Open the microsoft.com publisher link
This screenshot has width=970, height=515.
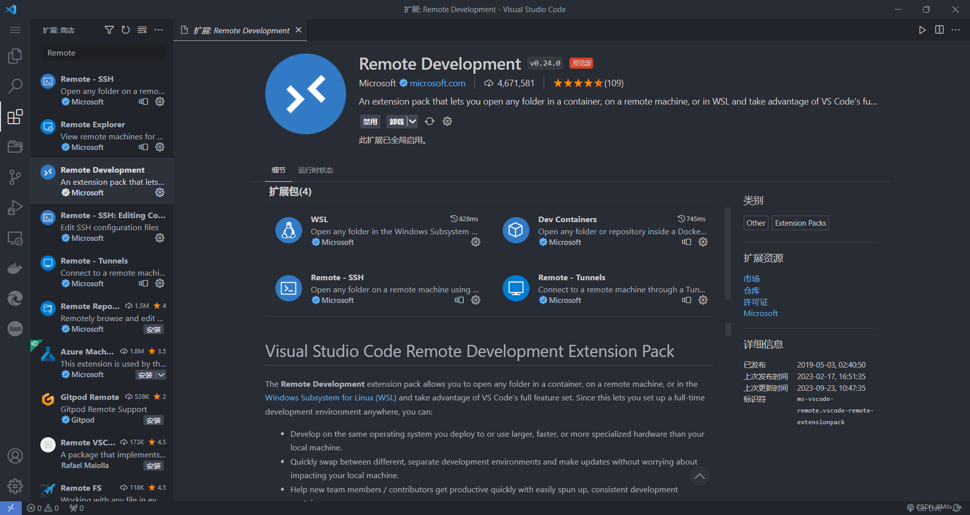click(x=438, y=83)
